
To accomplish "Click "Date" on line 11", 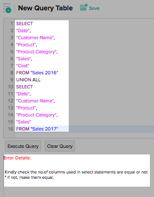I will 23,94.
